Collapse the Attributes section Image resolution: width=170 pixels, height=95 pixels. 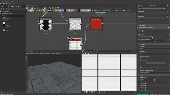138,26
